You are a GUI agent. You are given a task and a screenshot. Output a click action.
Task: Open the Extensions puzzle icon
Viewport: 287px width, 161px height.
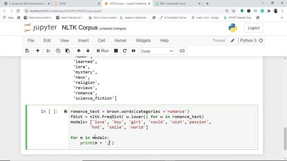point(269,11)
